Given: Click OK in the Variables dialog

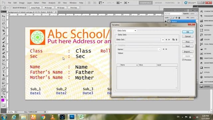Looking at the screenshot, I should pyautogui.click(x=188, y=32).
